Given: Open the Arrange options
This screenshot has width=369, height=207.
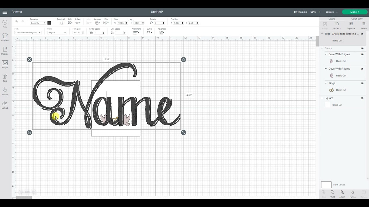Looking at the screenshot, I should click(97, 23).
